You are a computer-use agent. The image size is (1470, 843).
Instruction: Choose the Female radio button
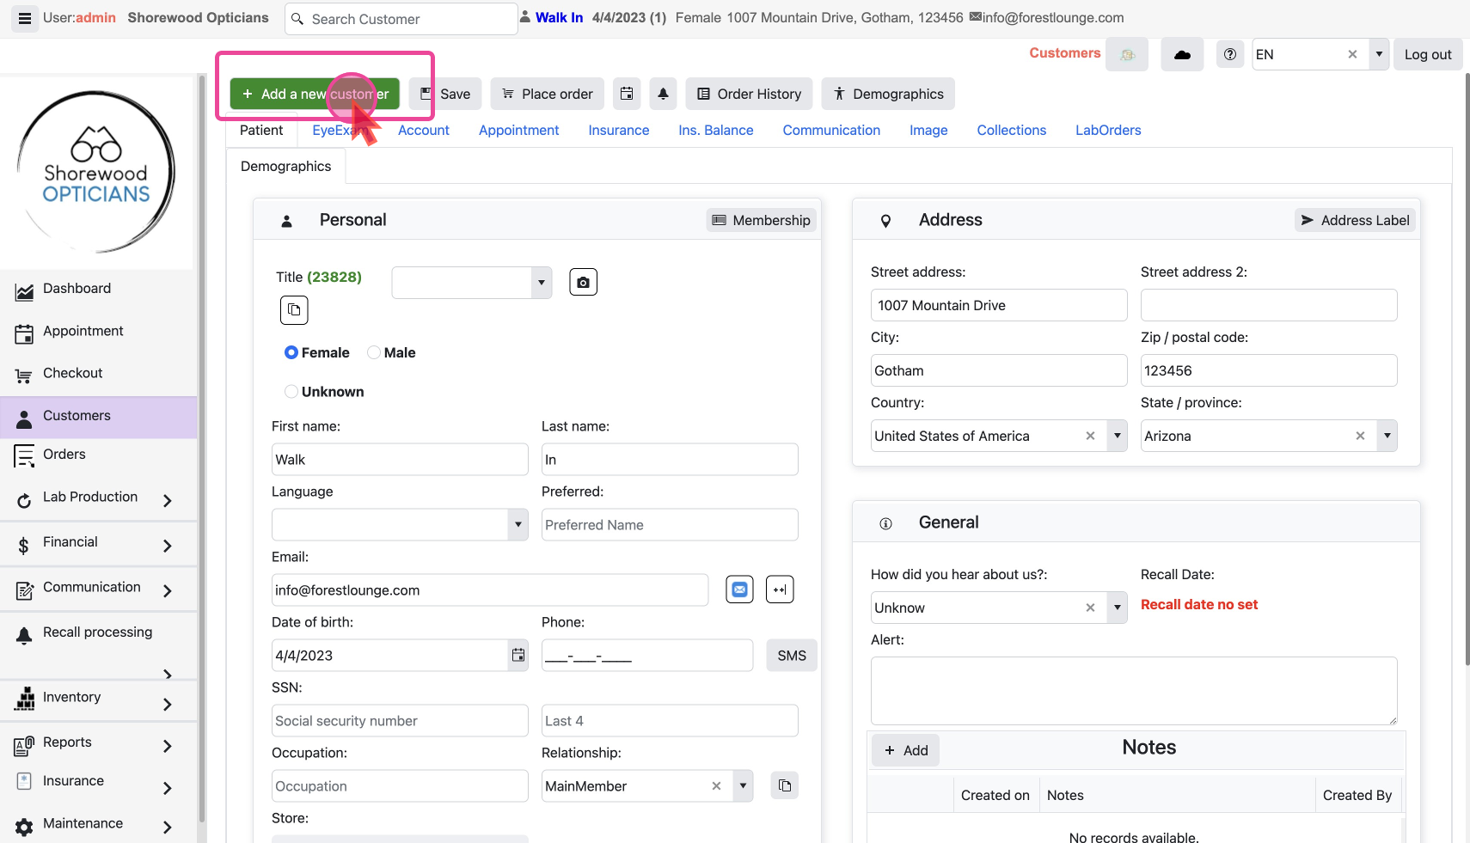tap(291, 352)
